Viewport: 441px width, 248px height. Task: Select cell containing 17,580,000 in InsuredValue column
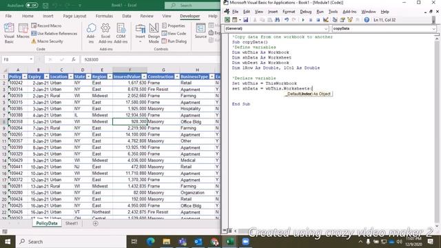pos(130,103)
